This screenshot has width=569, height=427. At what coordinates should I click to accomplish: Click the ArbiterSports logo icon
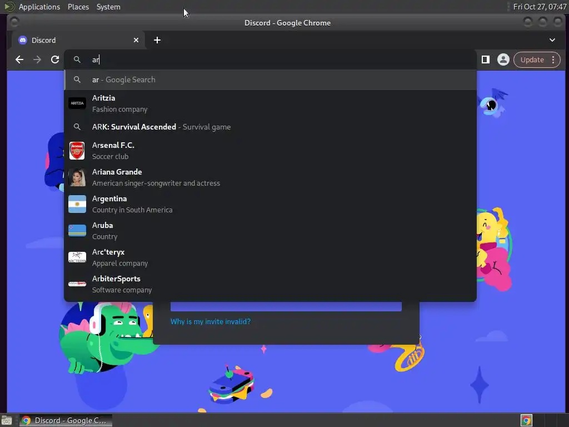77,284
